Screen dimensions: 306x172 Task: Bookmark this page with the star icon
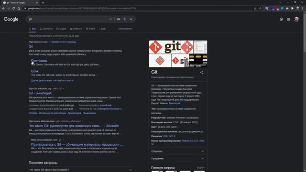coord(260,9)
